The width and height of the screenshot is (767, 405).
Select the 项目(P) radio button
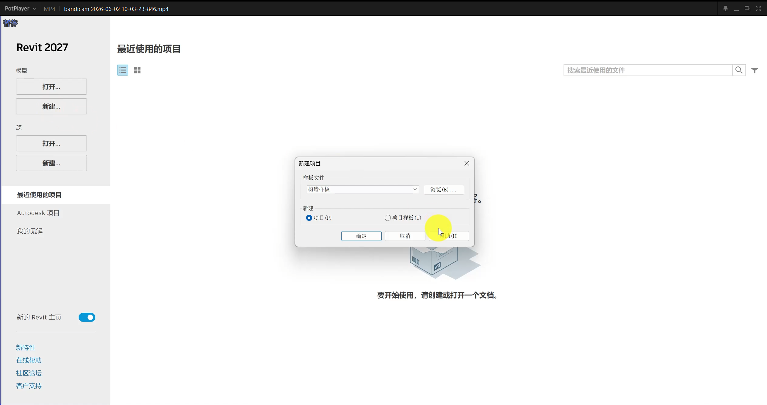[309, 218]
